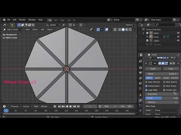The image size is (181, 135).
Task: Hide the Circle object in viewport
Action: click(178, 36)
